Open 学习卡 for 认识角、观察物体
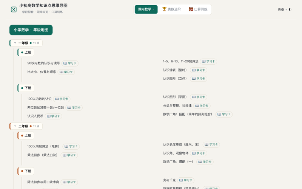Screen dimensions: 302x189 199,153
